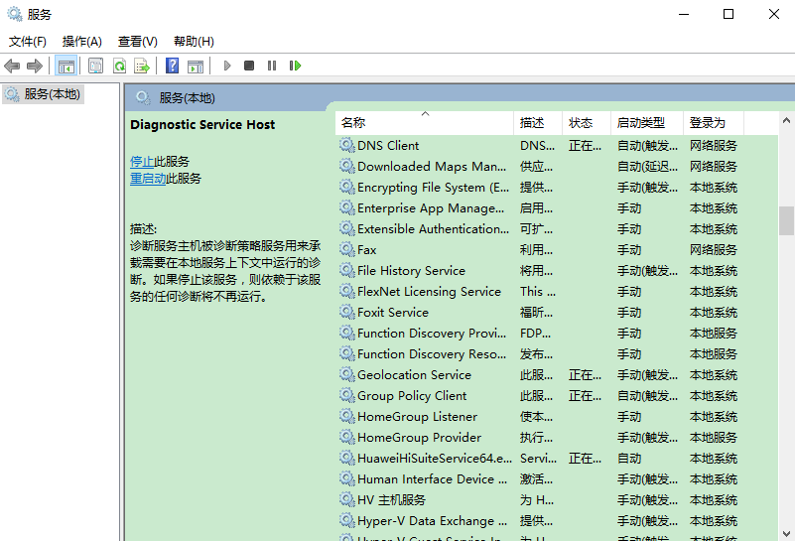Click the vertical scrollbar thumb in the services list
This screenshot has height=541, width=795.
point(786,220)
